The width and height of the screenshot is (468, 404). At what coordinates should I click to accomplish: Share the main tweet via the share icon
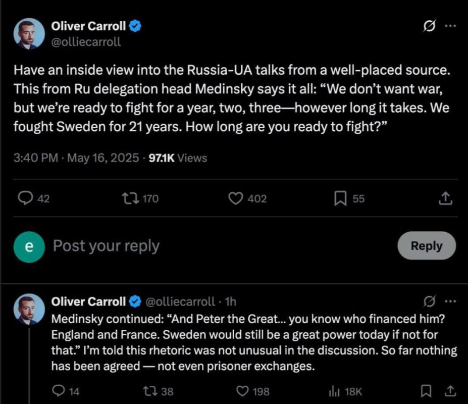(445, 198)
